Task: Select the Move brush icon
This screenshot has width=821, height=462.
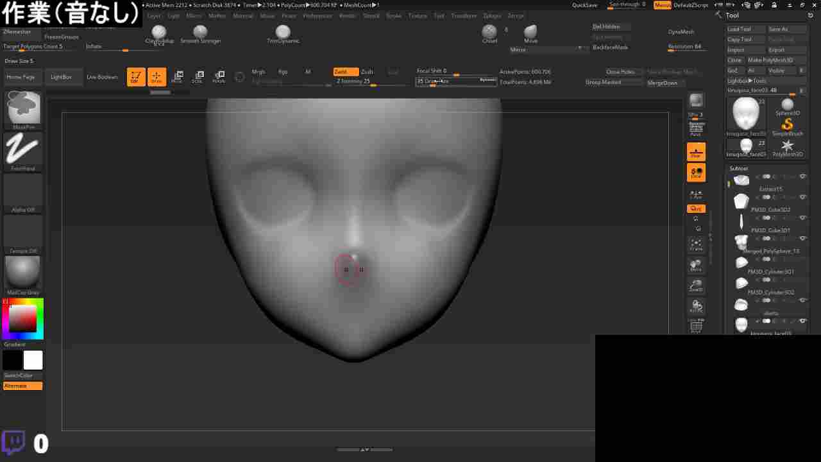Action: (530, 32)
